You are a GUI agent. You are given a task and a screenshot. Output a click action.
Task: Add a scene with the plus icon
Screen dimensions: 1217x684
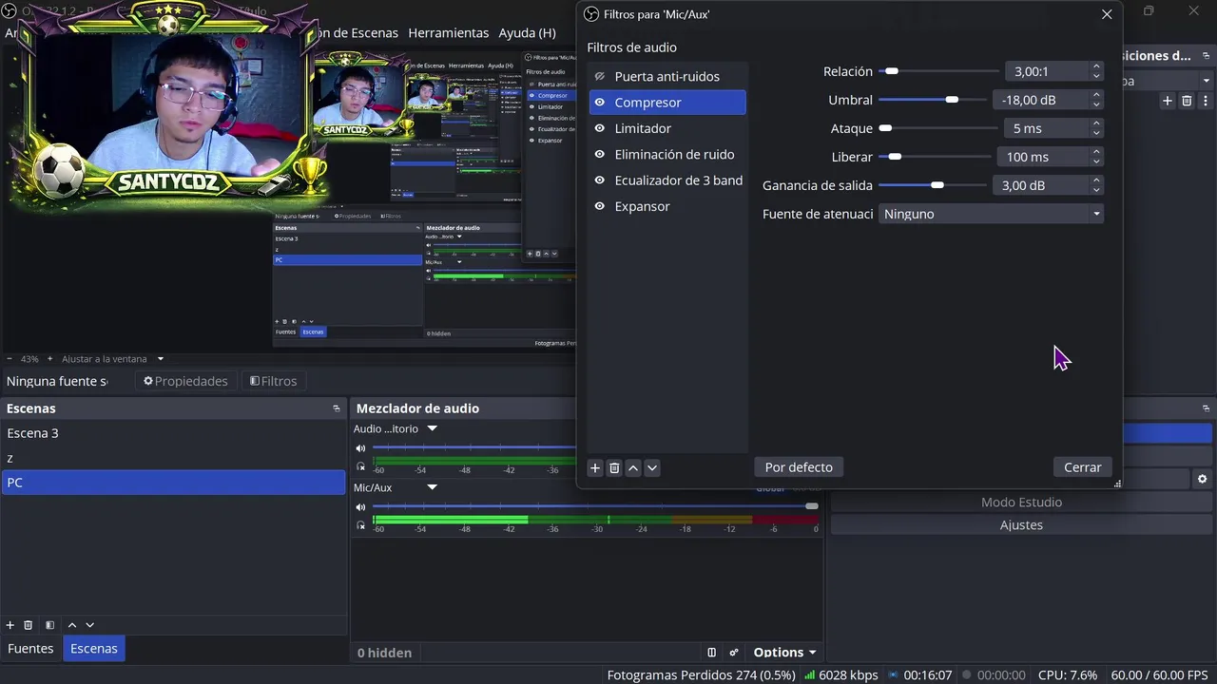click(x=10, y=625)
